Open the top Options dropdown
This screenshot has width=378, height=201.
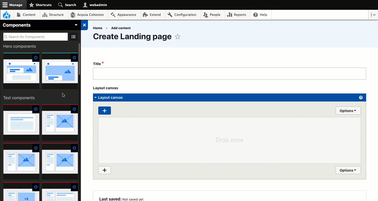348,111
